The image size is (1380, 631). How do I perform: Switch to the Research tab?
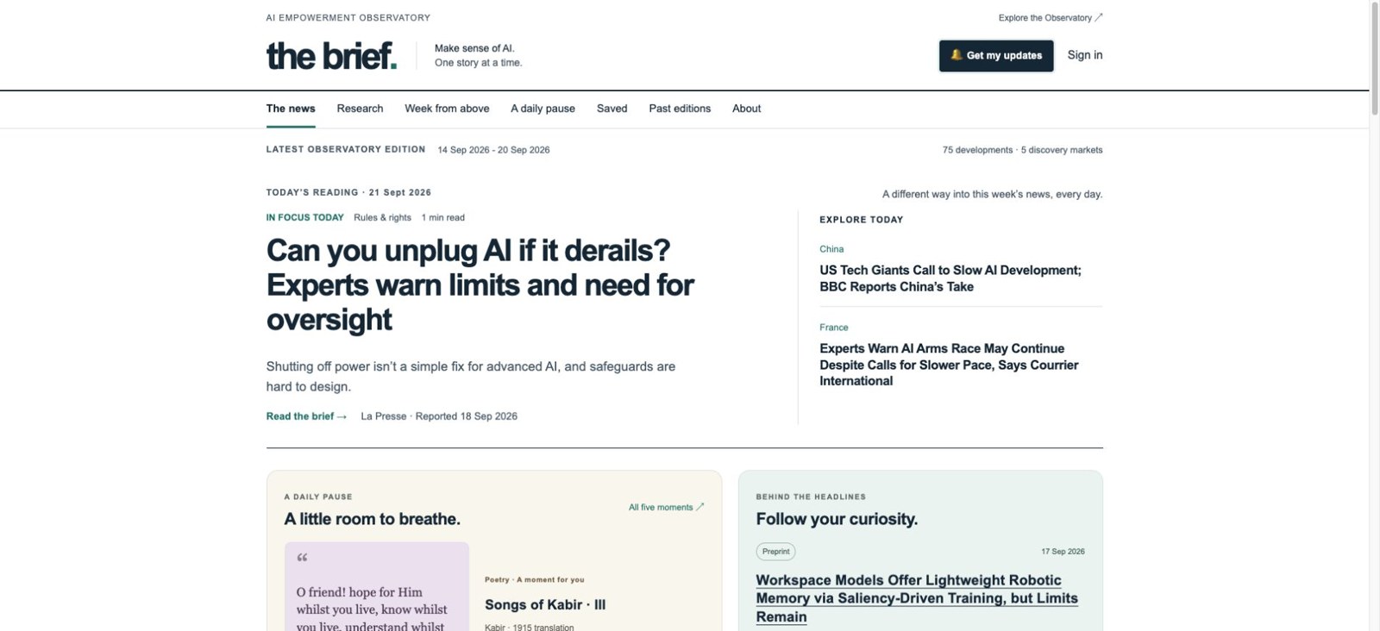click(360, 109)
